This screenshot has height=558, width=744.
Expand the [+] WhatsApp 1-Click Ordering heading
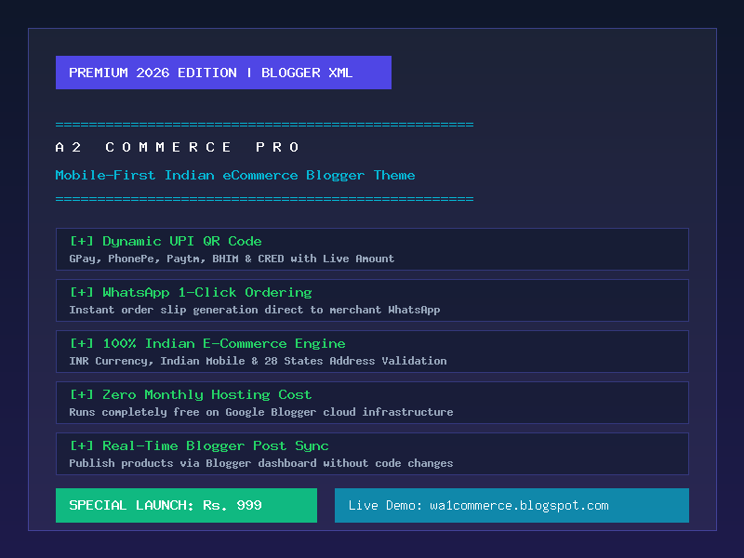(x=191, y=292)
